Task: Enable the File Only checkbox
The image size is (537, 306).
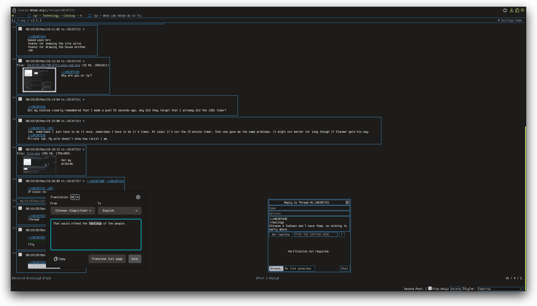Action: (430, 288)
